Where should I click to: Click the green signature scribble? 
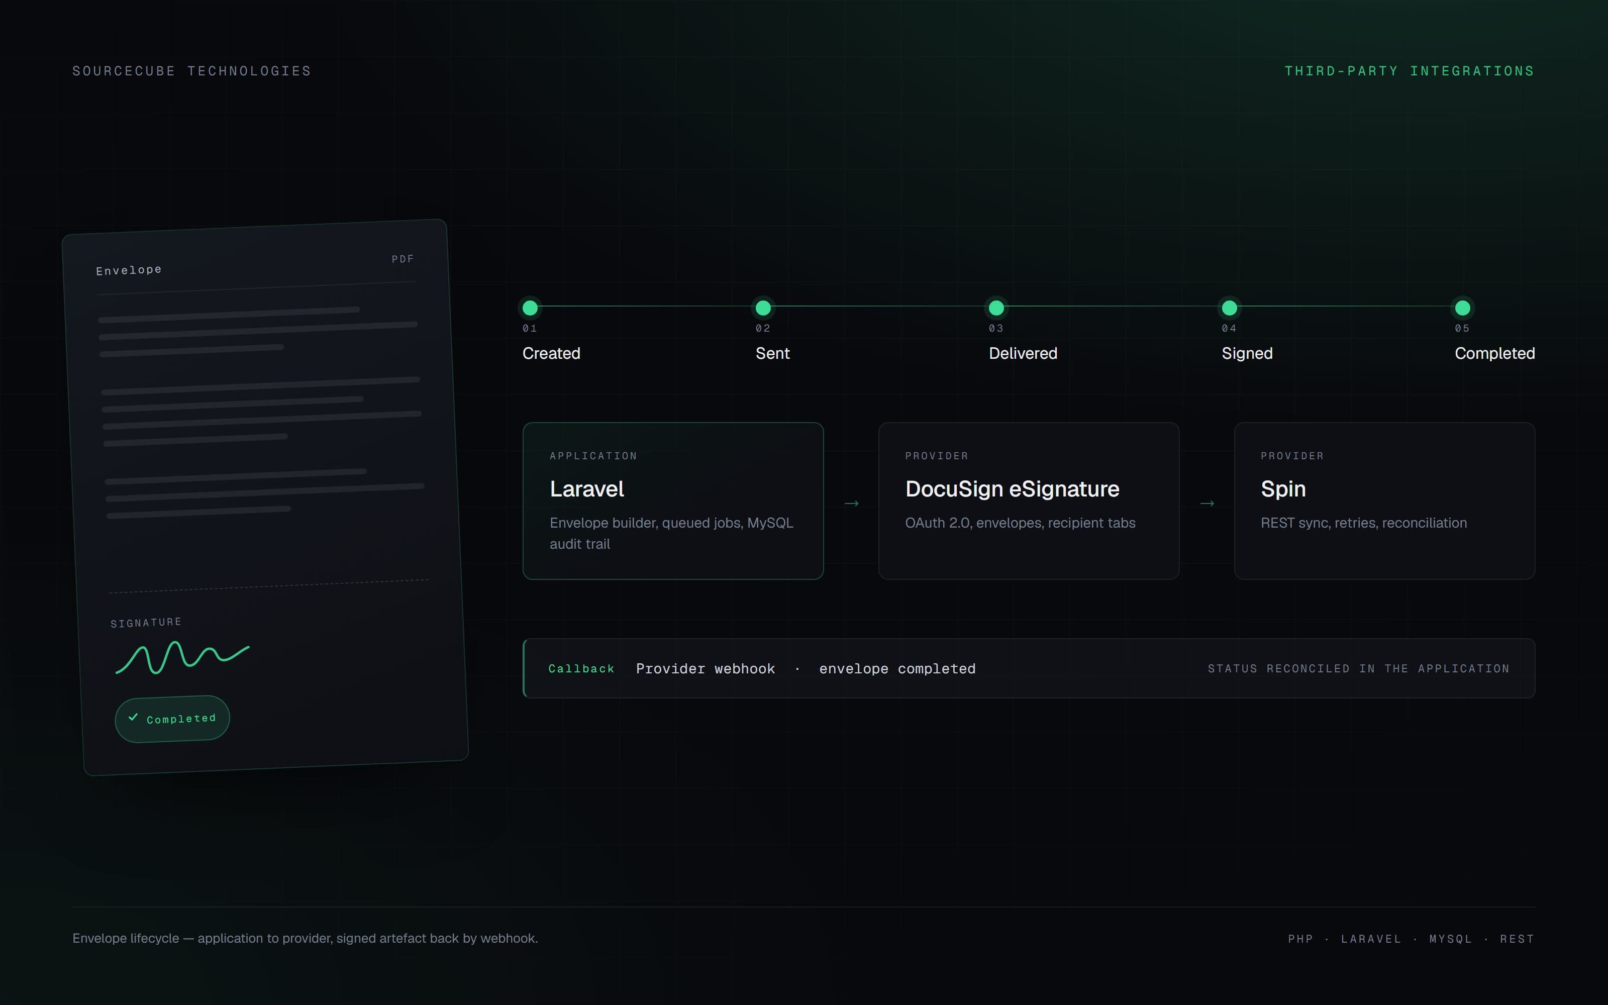pos(183,657)
